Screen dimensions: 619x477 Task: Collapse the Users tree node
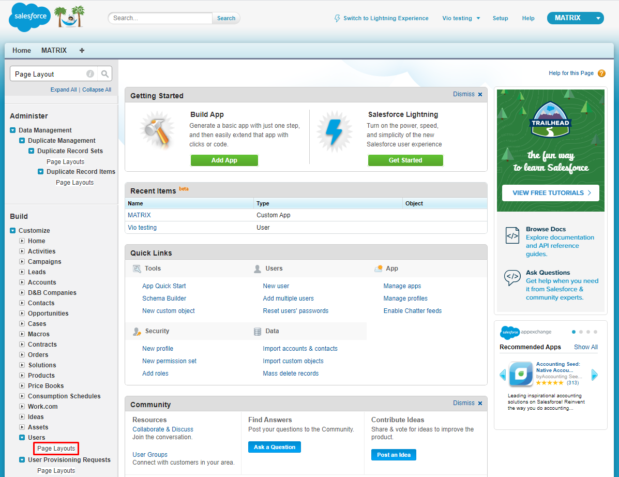coord(22,438)
